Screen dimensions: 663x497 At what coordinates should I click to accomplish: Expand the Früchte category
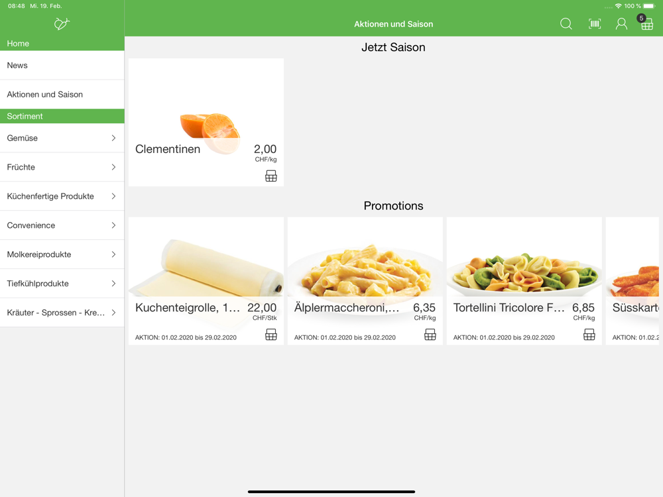62,168
